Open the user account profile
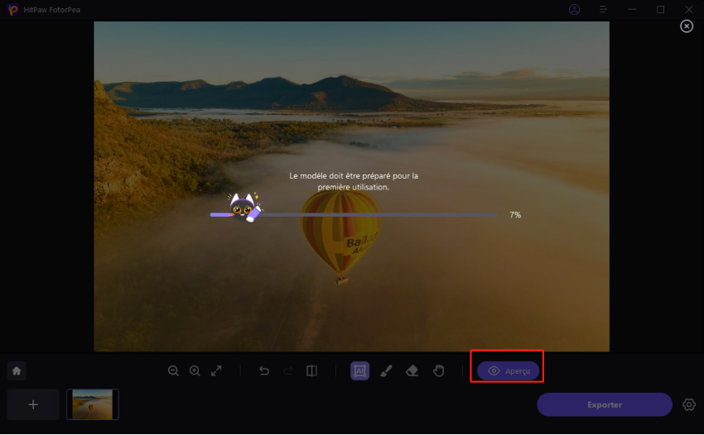The image size is (704, 435). coord(575,10)
